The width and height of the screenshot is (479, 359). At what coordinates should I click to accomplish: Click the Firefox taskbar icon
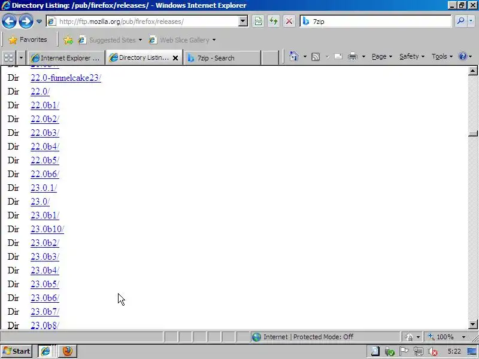68,351
